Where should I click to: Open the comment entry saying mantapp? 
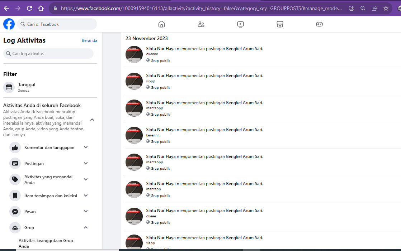pos(263,189)
